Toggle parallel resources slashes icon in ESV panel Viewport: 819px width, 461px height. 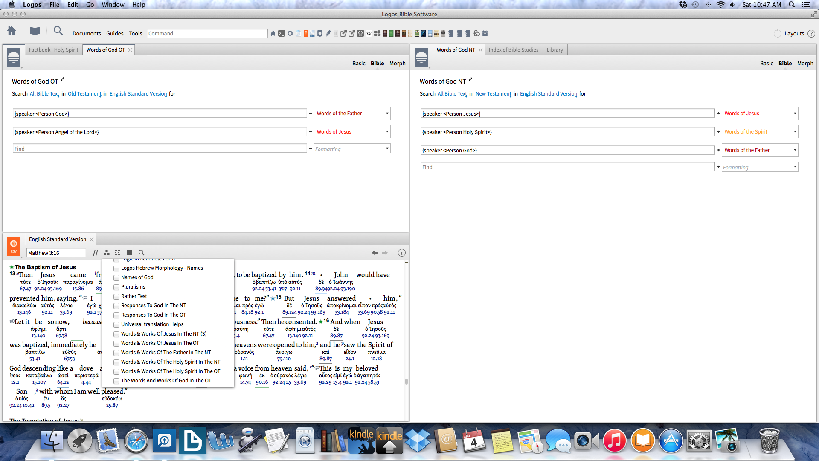[96, 253]
